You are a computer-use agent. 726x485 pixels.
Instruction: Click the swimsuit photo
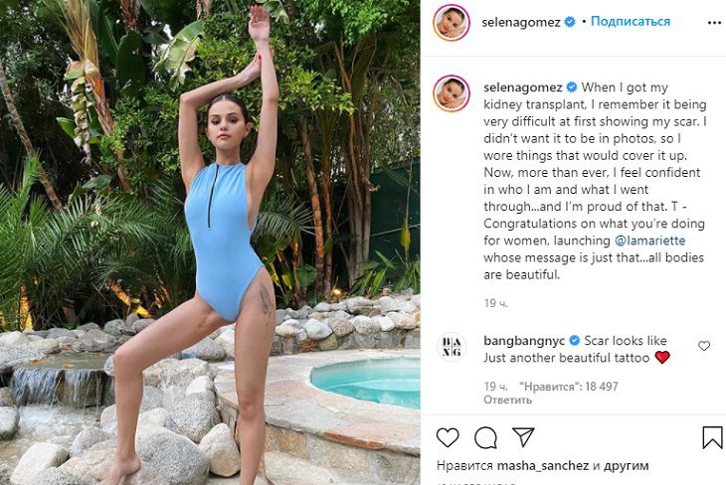209,242
